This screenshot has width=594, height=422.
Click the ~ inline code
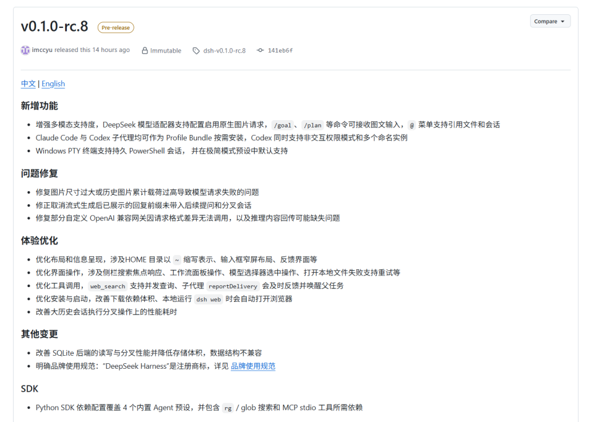[177, 260]
